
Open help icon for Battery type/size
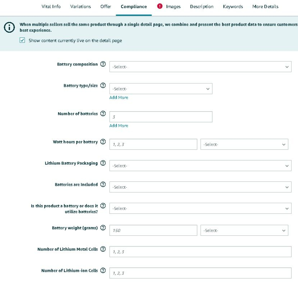coord(103,85)
